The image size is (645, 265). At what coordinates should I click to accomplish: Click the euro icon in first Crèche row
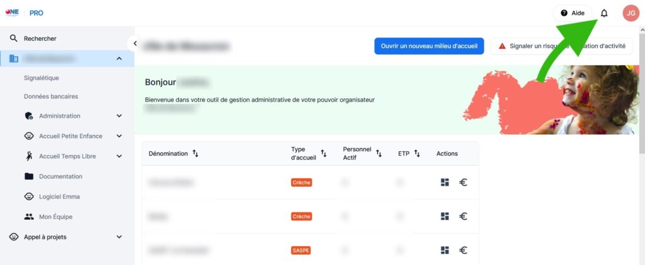pyautogui.click(x=463, y=183)
